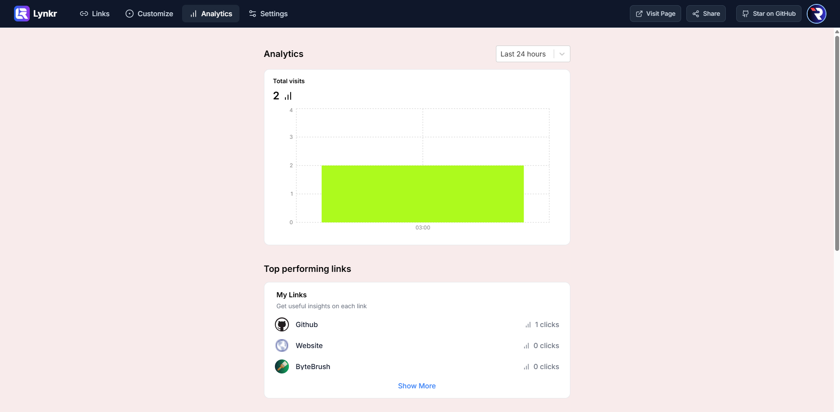
Task: Click the Top performing links heading
Action: click(307, 269)
